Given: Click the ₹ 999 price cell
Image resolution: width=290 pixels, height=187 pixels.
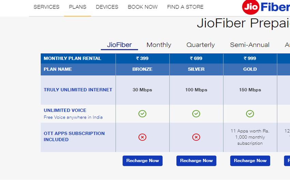Looking at the screenshot, I should (x=250, y=58).
